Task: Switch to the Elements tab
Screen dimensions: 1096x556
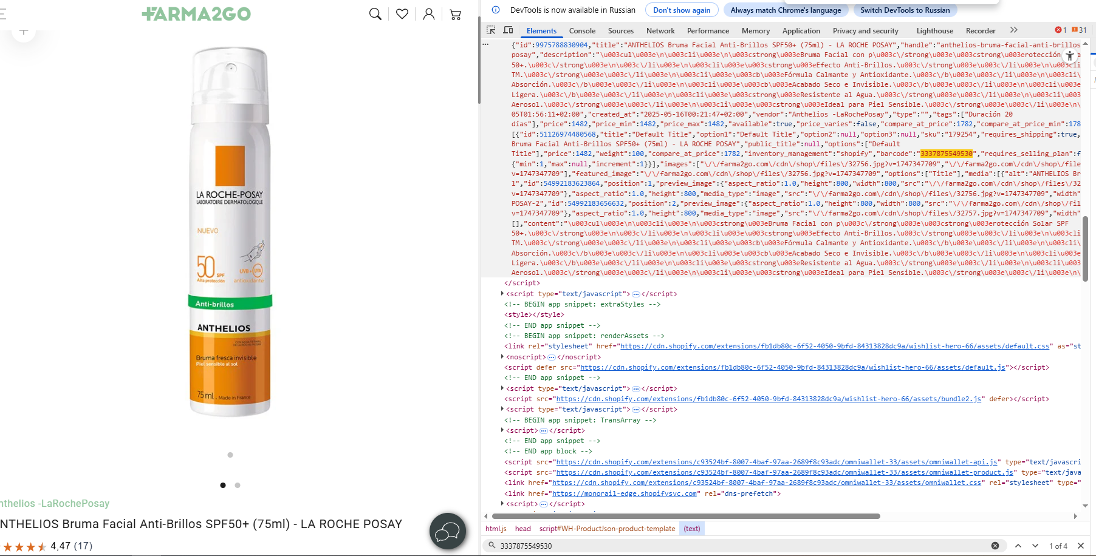Action: pos(541,31)
